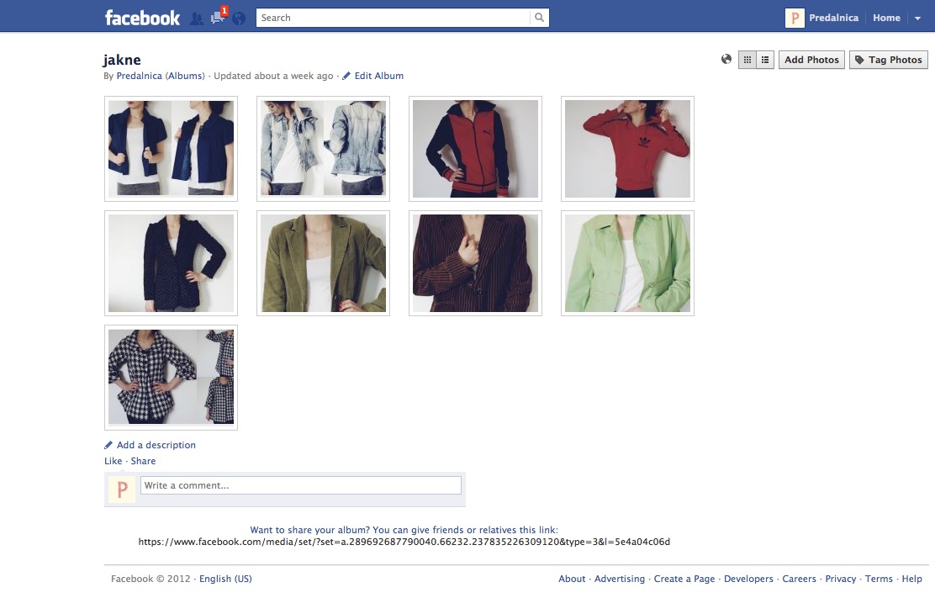Open the red Adidas hoodie photo
This screenshot has height=598, width=935.
627,149
